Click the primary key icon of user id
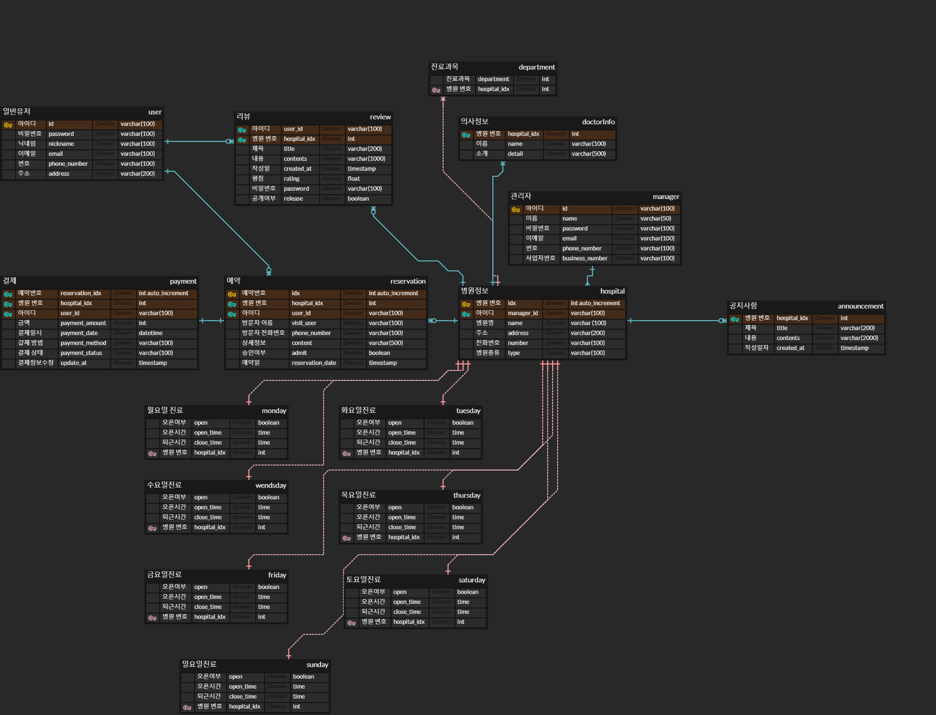This screenshot has width=936, height=715. 8,124
